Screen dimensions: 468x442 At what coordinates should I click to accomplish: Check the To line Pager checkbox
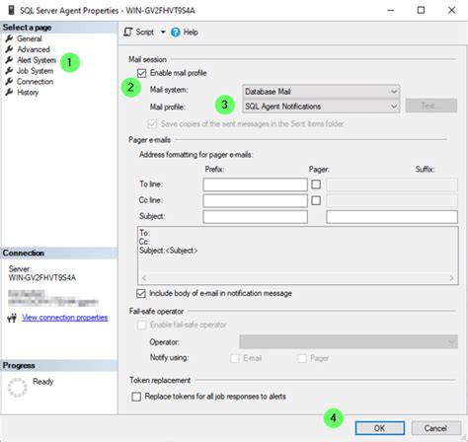316,184
